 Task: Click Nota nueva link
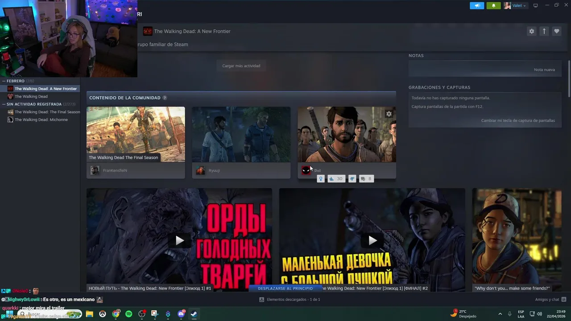tap(544, 70)
